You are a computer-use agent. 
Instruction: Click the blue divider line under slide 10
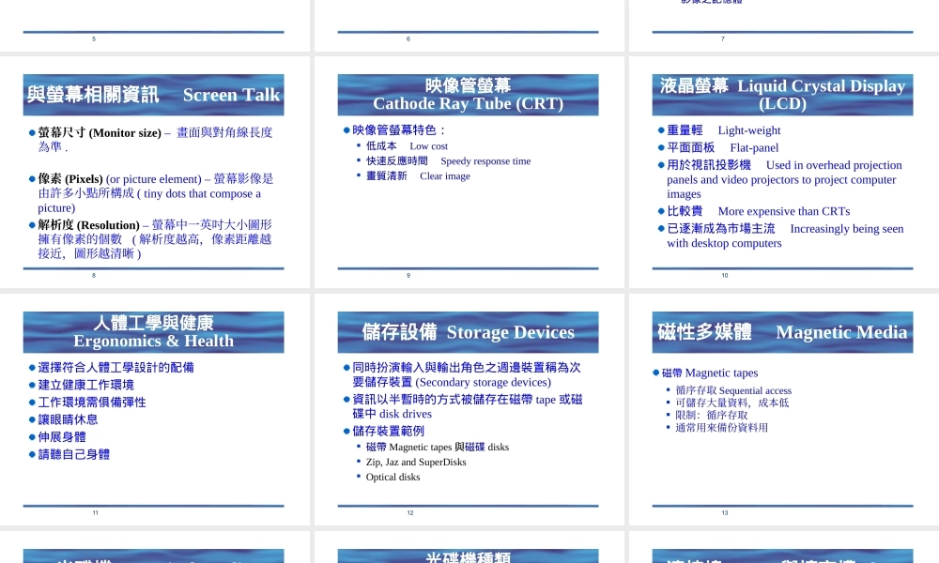[x=782, y=270]
